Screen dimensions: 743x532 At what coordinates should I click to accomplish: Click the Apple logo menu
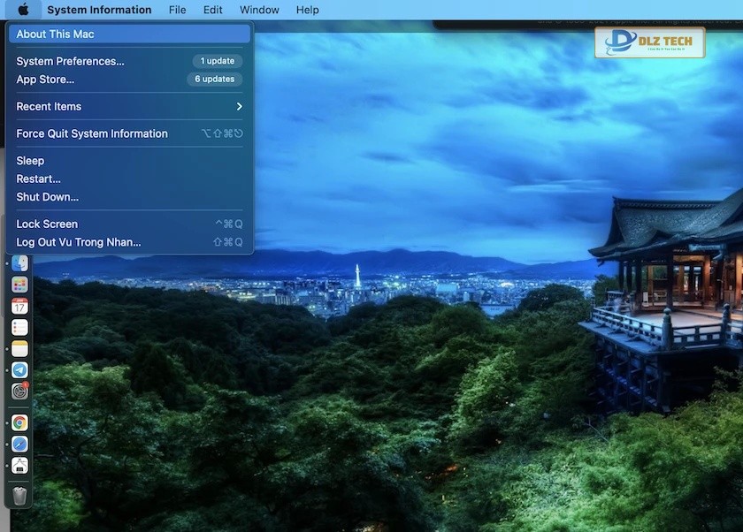coord(23,10)
